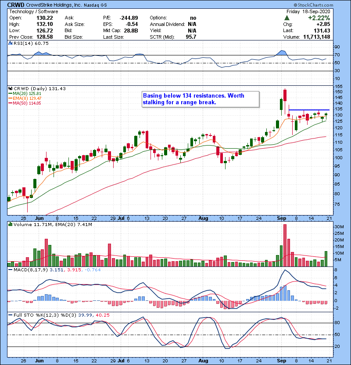351x365 pixels.
Task: Click the tallest red volume bar
Action: click(285, 245)
